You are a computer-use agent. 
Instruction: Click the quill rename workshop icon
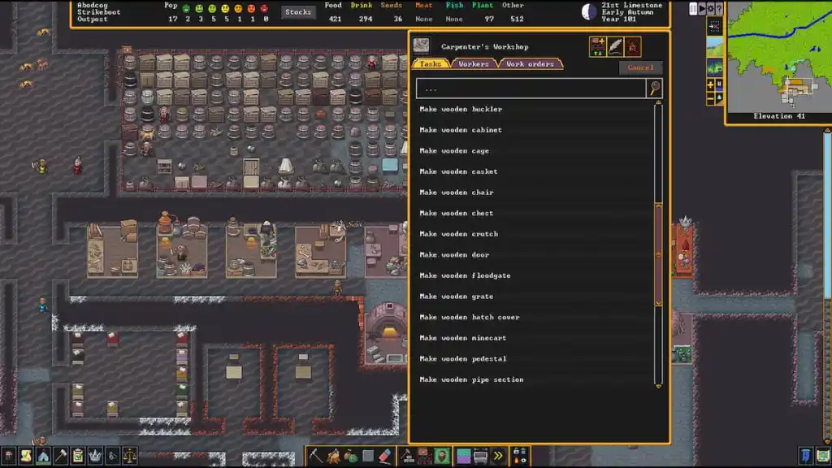[x=615, y=46]
